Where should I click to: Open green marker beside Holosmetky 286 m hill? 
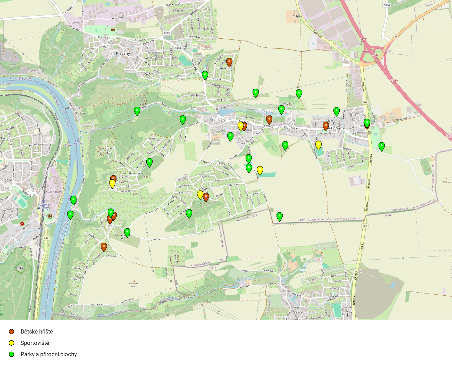click(x=149, y=163)
